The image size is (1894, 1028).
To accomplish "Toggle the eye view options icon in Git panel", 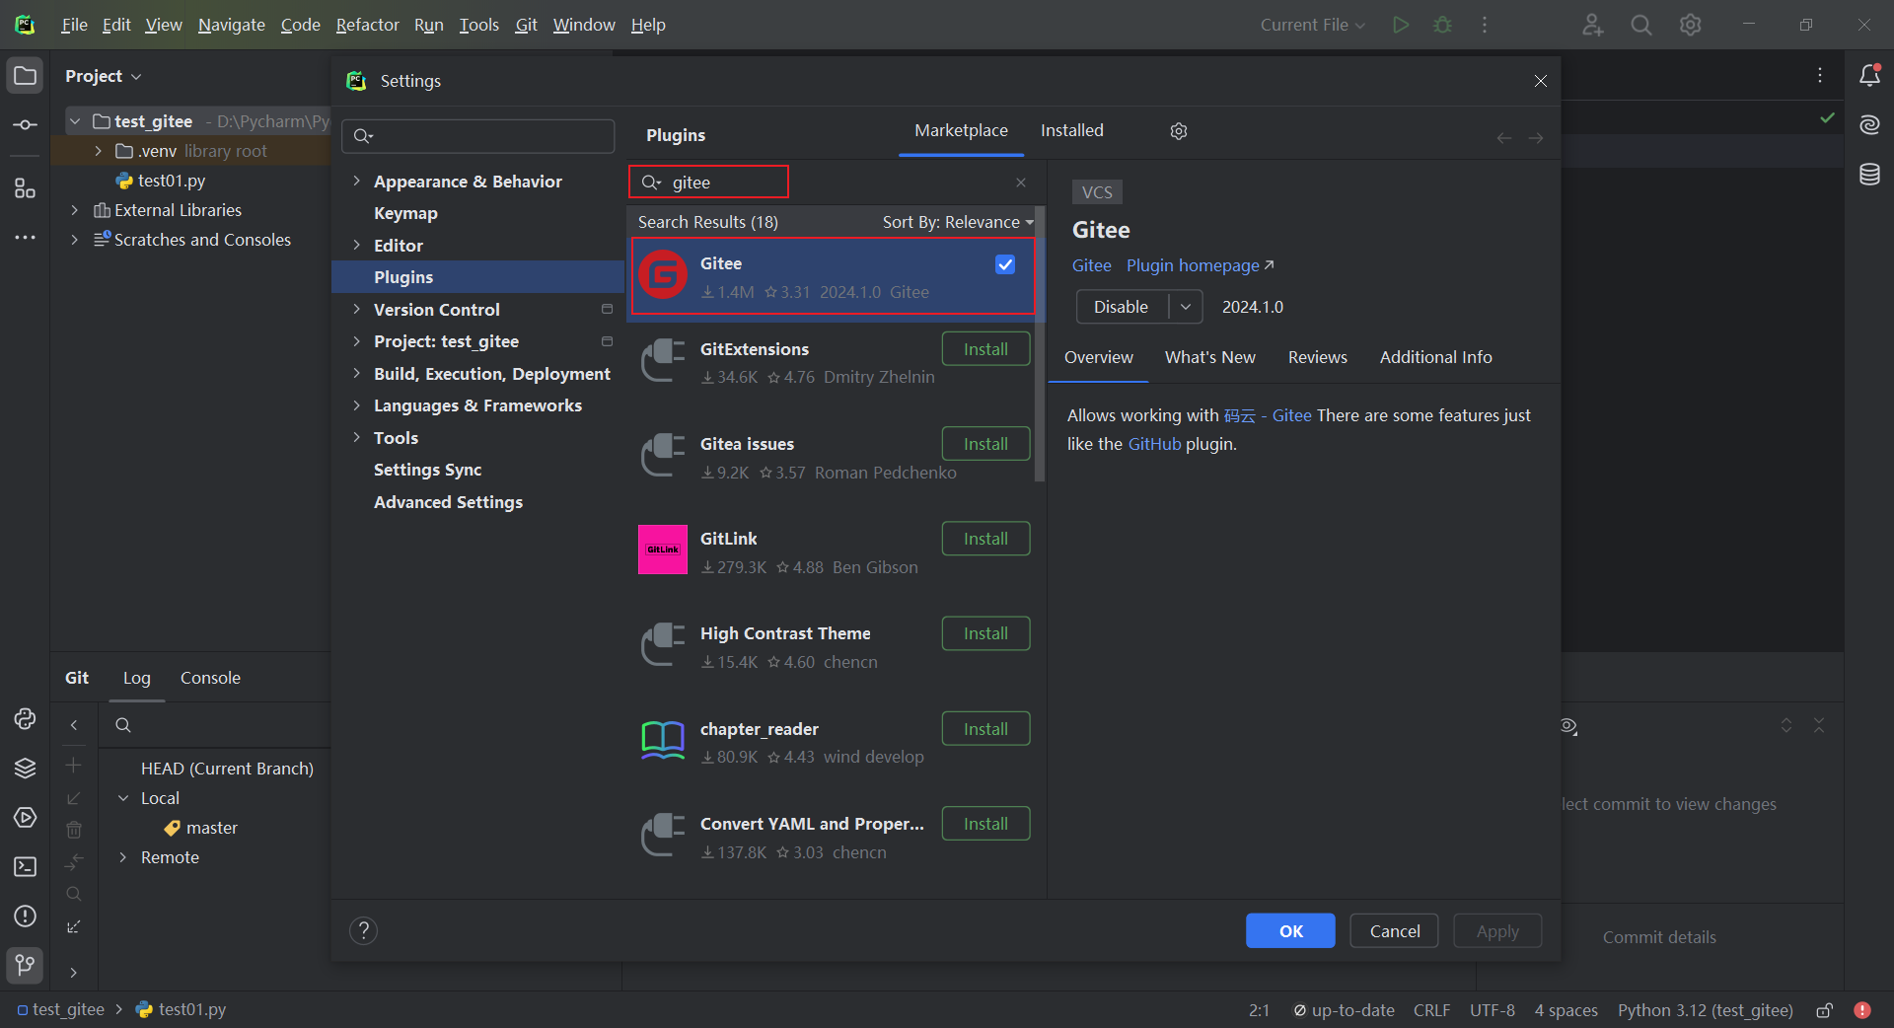I will click(x=1568, y=726).
